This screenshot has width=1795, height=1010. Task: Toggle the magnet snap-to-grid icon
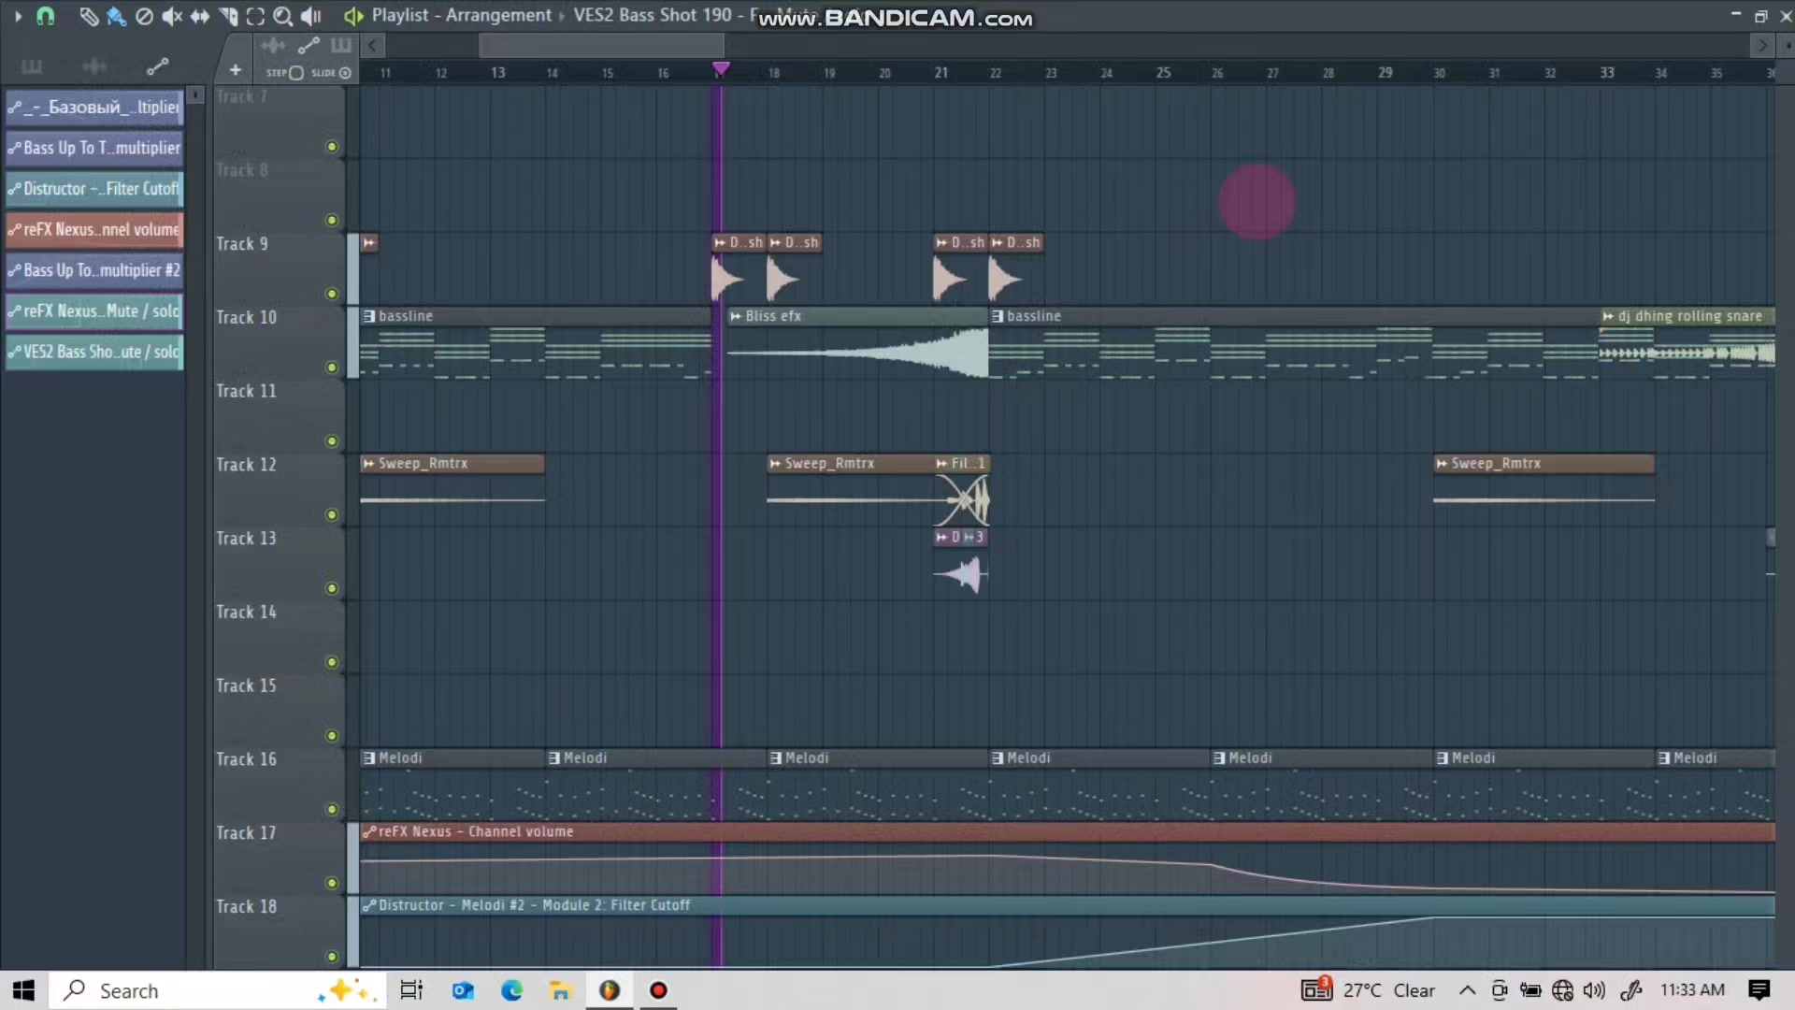click(45, 16)
